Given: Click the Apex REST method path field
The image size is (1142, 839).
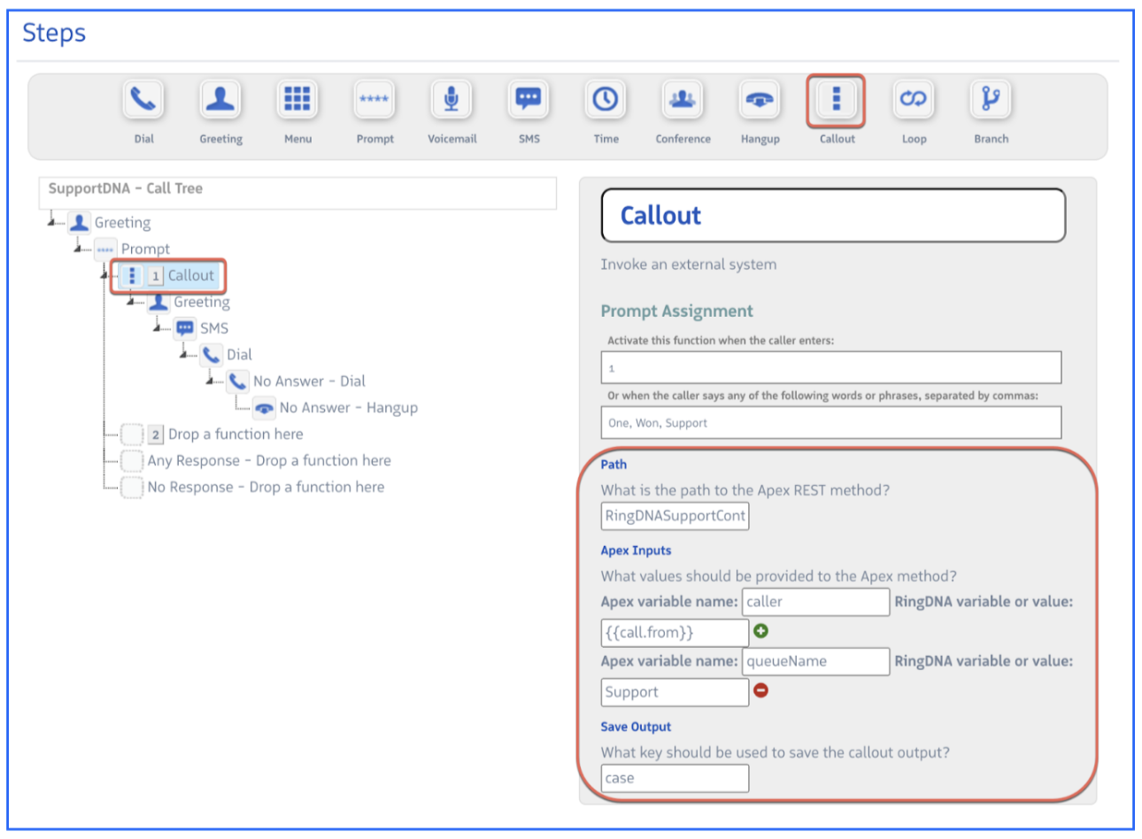Looking at the screenshot, I should coord(675,516).
